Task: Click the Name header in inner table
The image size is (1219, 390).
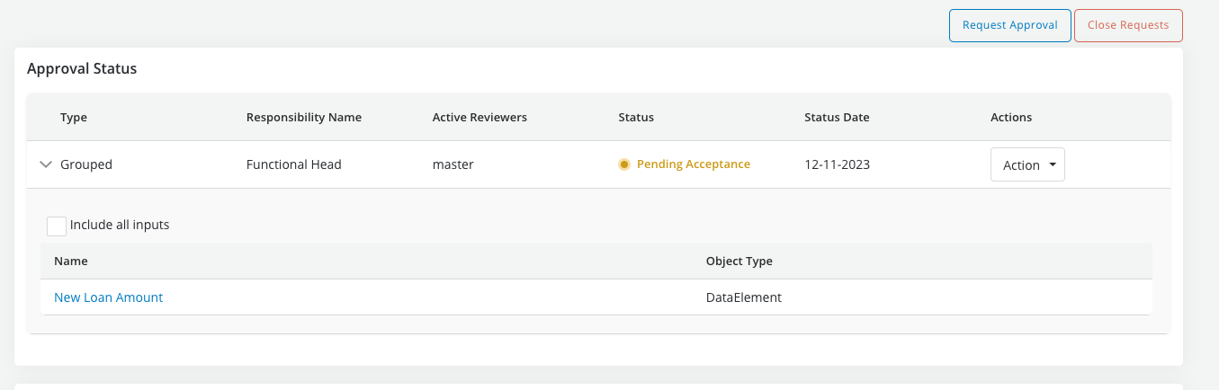Action: (70, 261)
